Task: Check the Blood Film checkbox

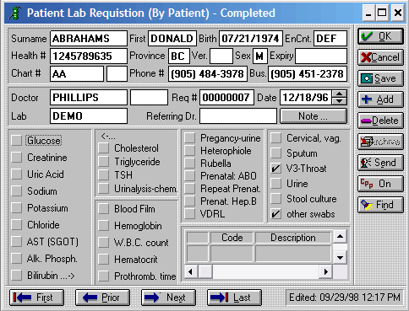Action: click(x=104, y=209)
